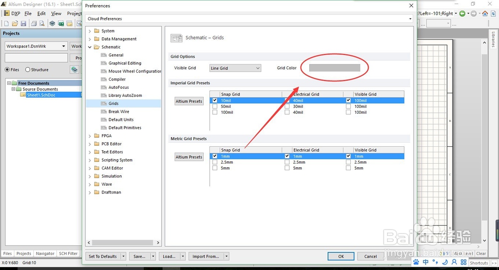Image resolution: width=499 pixels, height=270 pixels.
Task: Select the Structure radio button
Action: 27,69
